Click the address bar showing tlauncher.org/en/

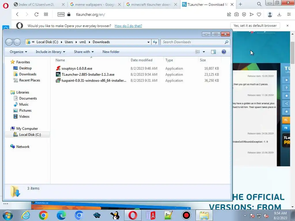[x=90, y=14]
